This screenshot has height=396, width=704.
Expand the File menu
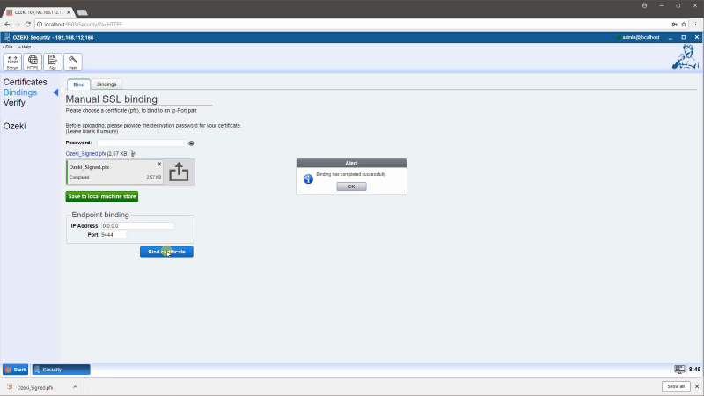point(8,47)
